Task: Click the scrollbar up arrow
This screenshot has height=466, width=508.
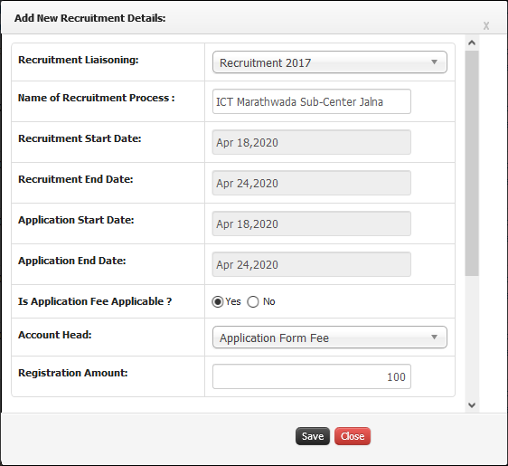Action: coord(472,43)
